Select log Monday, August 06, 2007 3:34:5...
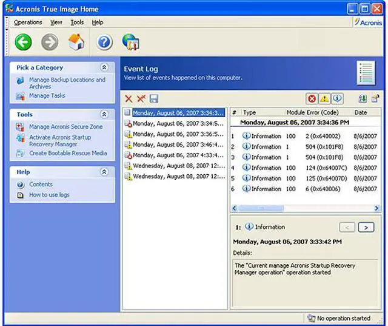This screenshot has height=326, width=388. [175, 123]
